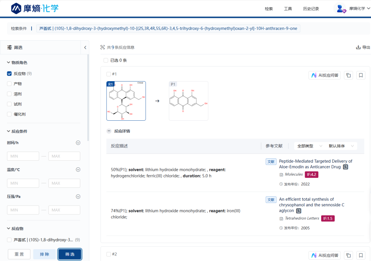This screenshot has height=261, width=371.
Task: Open the AI反应问答 button for reaction #1
Action: [x=325, y=75]
